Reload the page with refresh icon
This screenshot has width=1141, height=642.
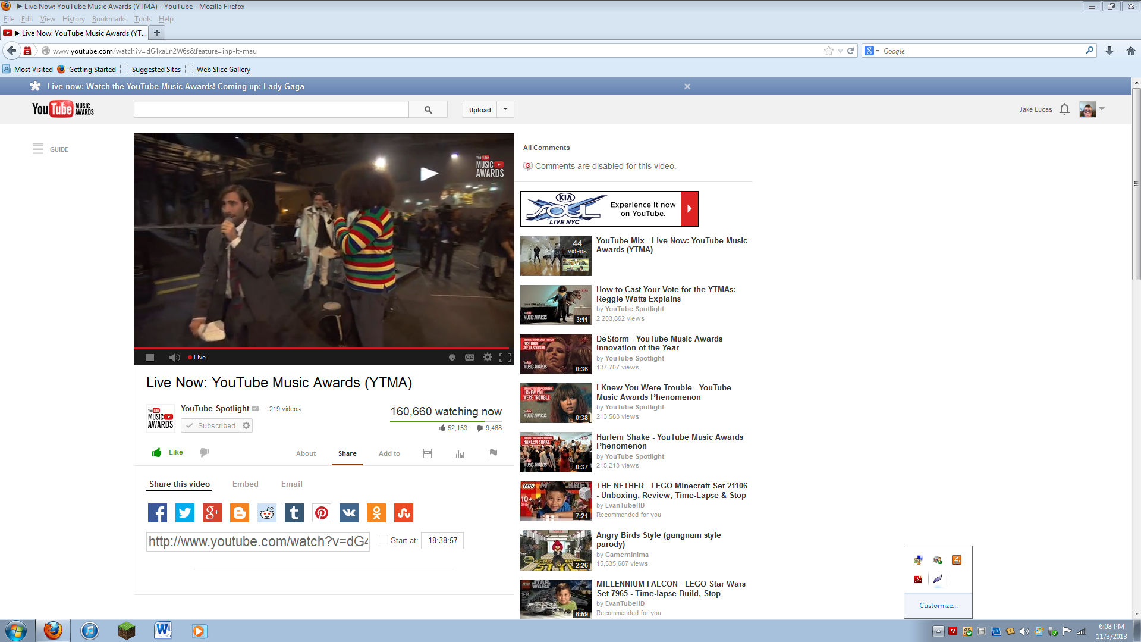coord(850,51)
